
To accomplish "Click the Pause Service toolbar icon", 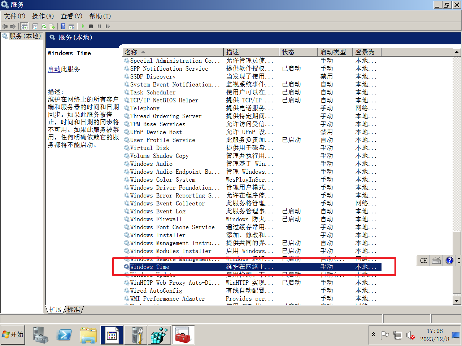I will click(x=99, y=26).
